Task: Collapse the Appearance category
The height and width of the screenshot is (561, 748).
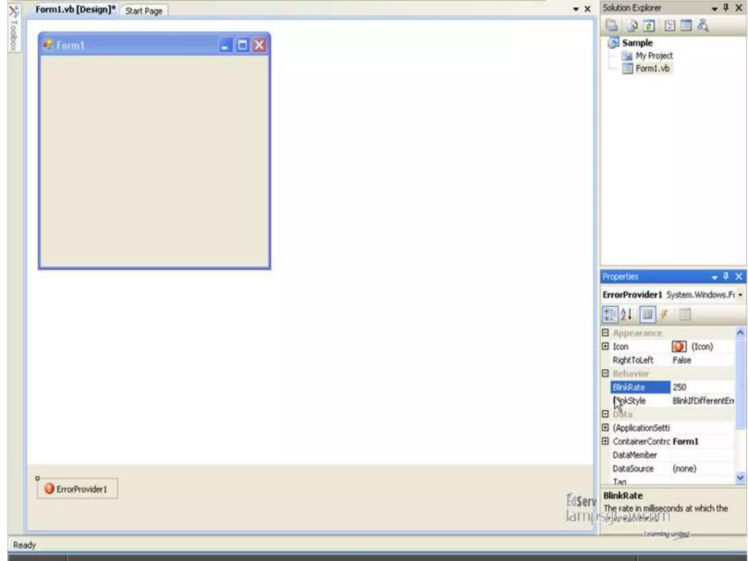Action: (605, 332)
